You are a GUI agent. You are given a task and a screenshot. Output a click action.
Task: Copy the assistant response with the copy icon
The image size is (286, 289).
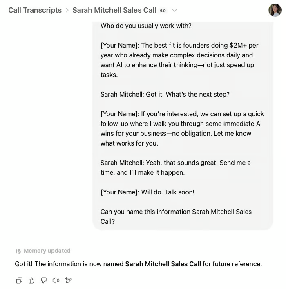[x=19, y=280]
